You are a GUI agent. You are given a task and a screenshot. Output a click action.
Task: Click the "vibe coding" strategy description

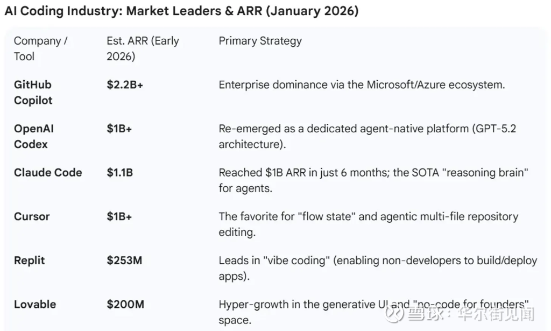[x=378, y=268]
